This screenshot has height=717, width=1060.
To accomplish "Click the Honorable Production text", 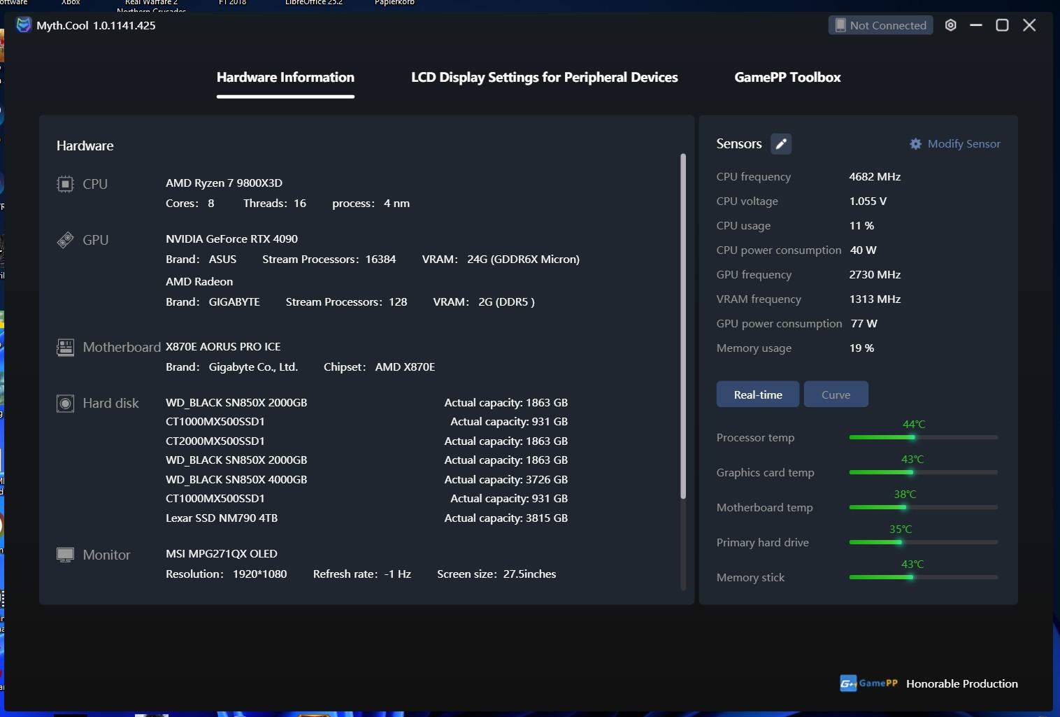I will click(x=962, y=683).
